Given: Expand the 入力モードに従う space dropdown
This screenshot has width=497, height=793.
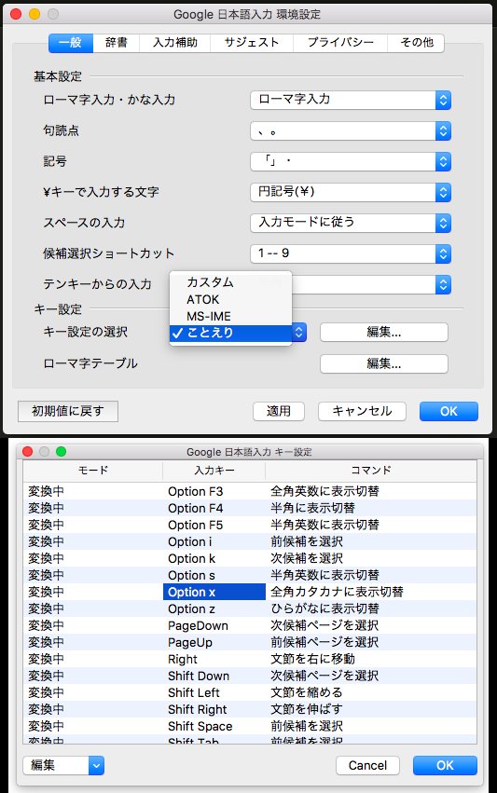Looking at the screenshot, I should [x=351, y=223].
